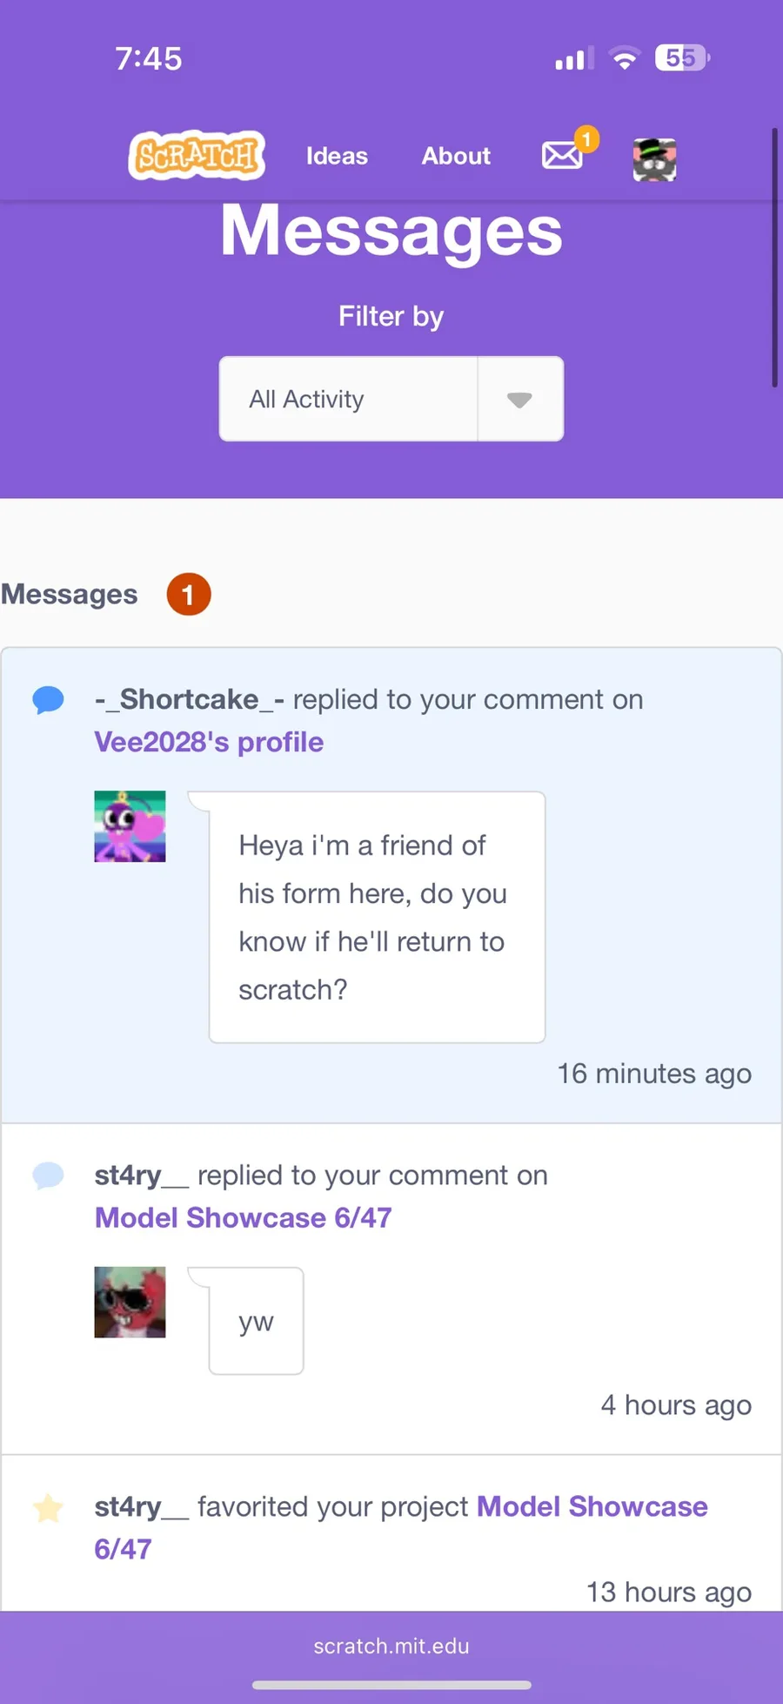783x1704 pixels.
Task: Open -_Shortcake_- username link
Action: [x=190, y=699]
